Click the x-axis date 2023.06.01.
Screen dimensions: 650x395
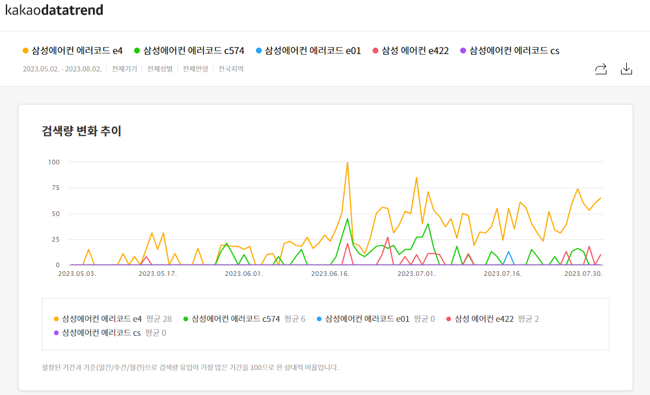[x=244, y=274]
